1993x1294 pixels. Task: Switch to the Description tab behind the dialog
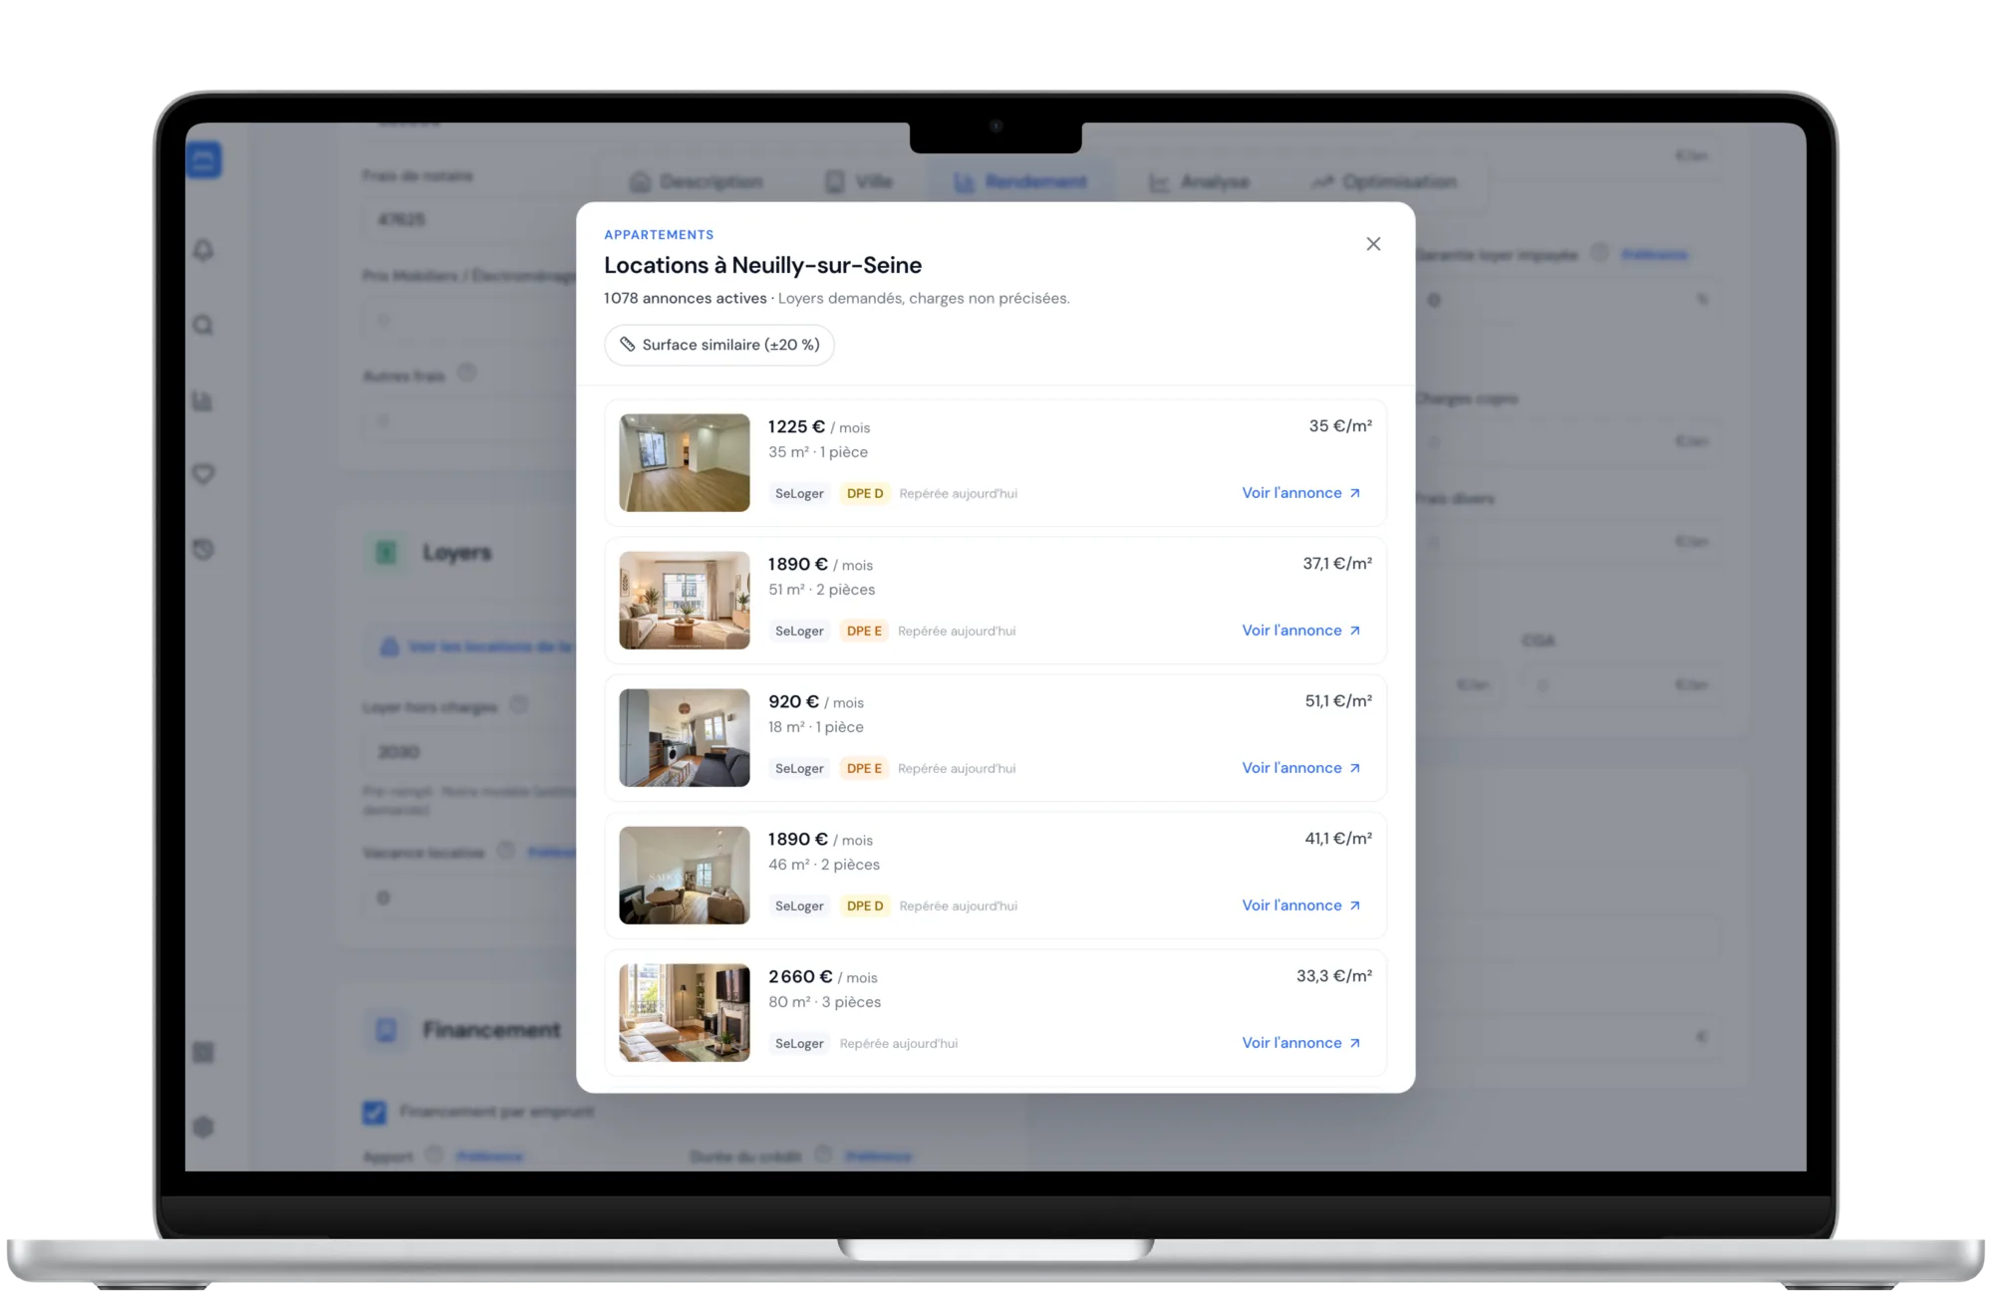pos(697,182)
